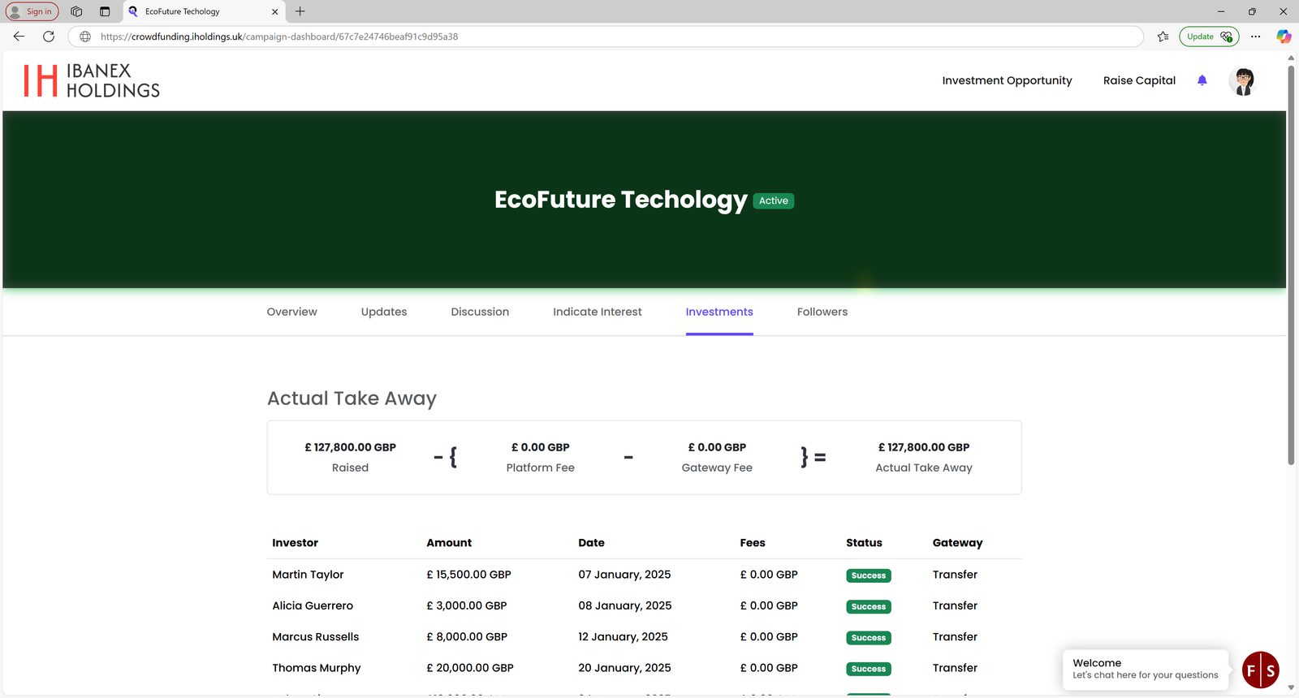
Task: Open browser favorites star icon
Action: pos(1163,37)
